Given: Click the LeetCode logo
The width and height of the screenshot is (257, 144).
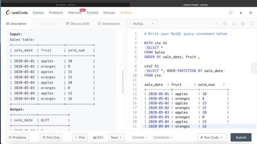Looking at the screenshot, I should coord(17,12).
